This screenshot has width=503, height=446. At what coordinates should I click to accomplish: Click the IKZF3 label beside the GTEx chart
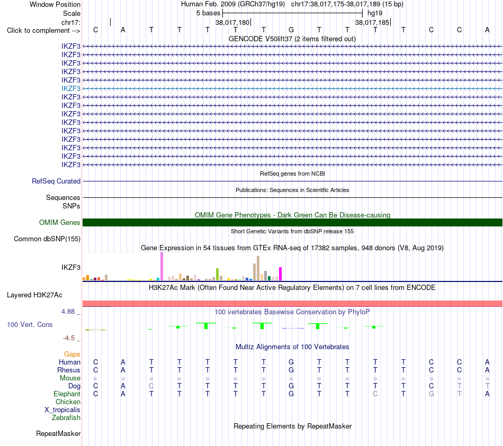(x=71, y=267)
